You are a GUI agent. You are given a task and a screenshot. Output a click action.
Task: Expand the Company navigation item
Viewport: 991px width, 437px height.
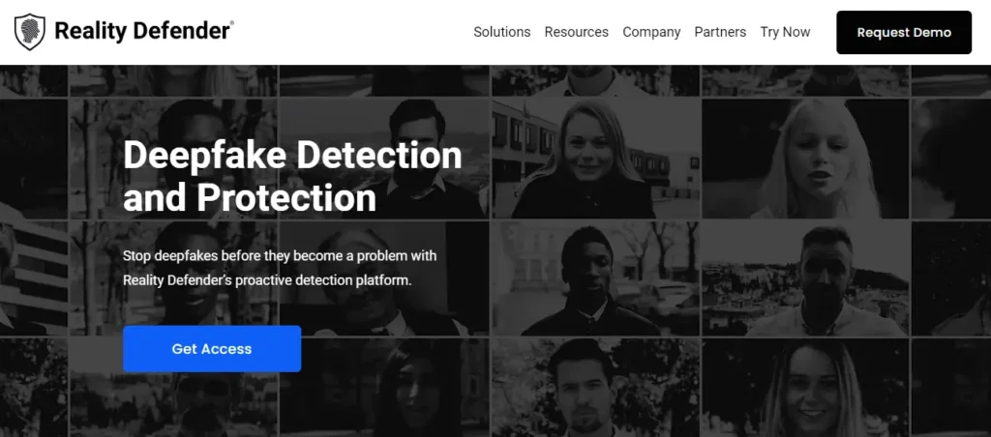(651, 32)
